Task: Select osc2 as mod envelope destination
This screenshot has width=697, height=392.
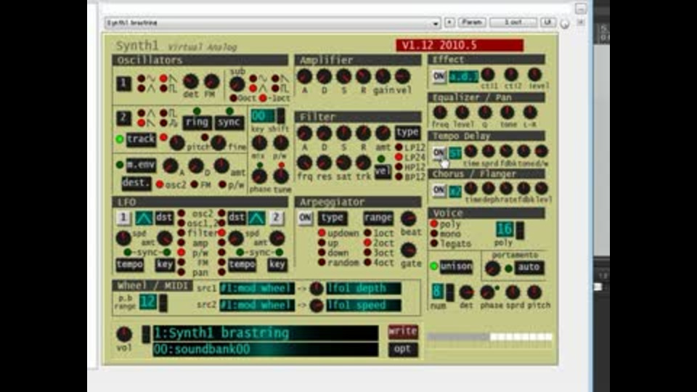Action: coord(160,184)
